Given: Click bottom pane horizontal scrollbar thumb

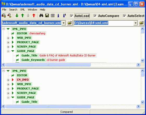Looking at the screenshot, I should [48, 106].
